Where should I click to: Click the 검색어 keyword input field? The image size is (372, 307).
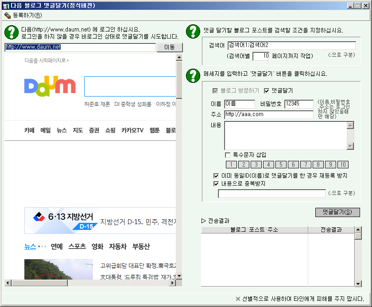(x=291, y=46)
